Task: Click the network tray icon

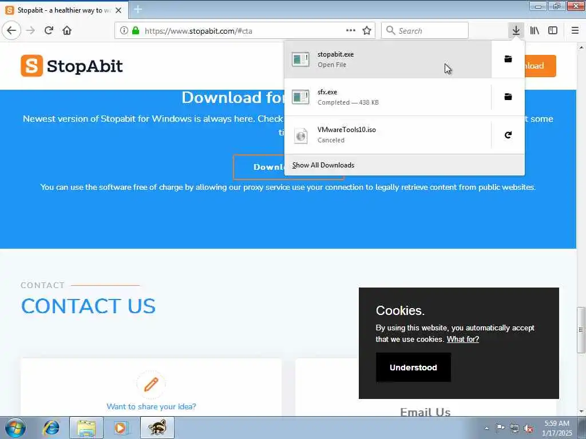Action: [x=514, y=429]
